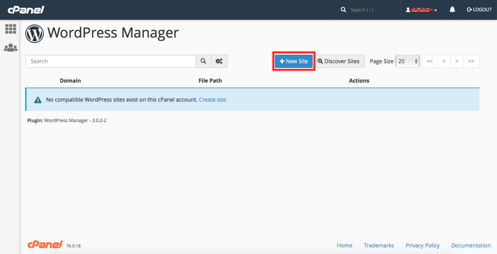Screen dimensions: 497x254
Task: Open the Privacy Policy link
Action: coord(423,245)
